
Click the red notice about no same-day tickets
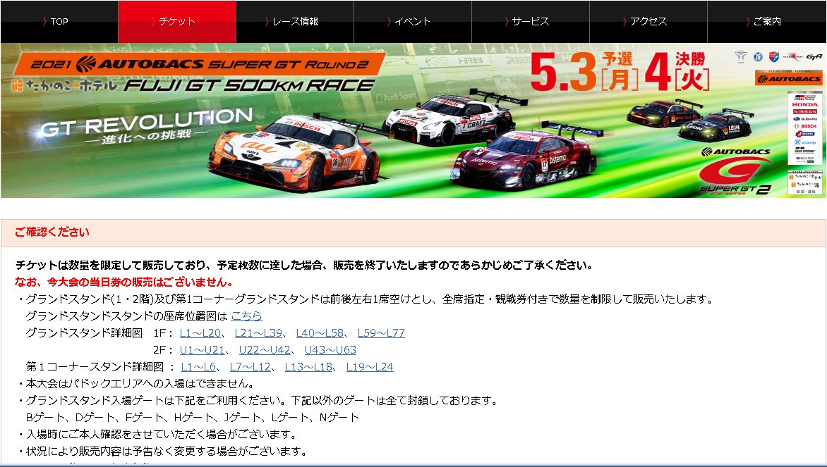point(124,282)
